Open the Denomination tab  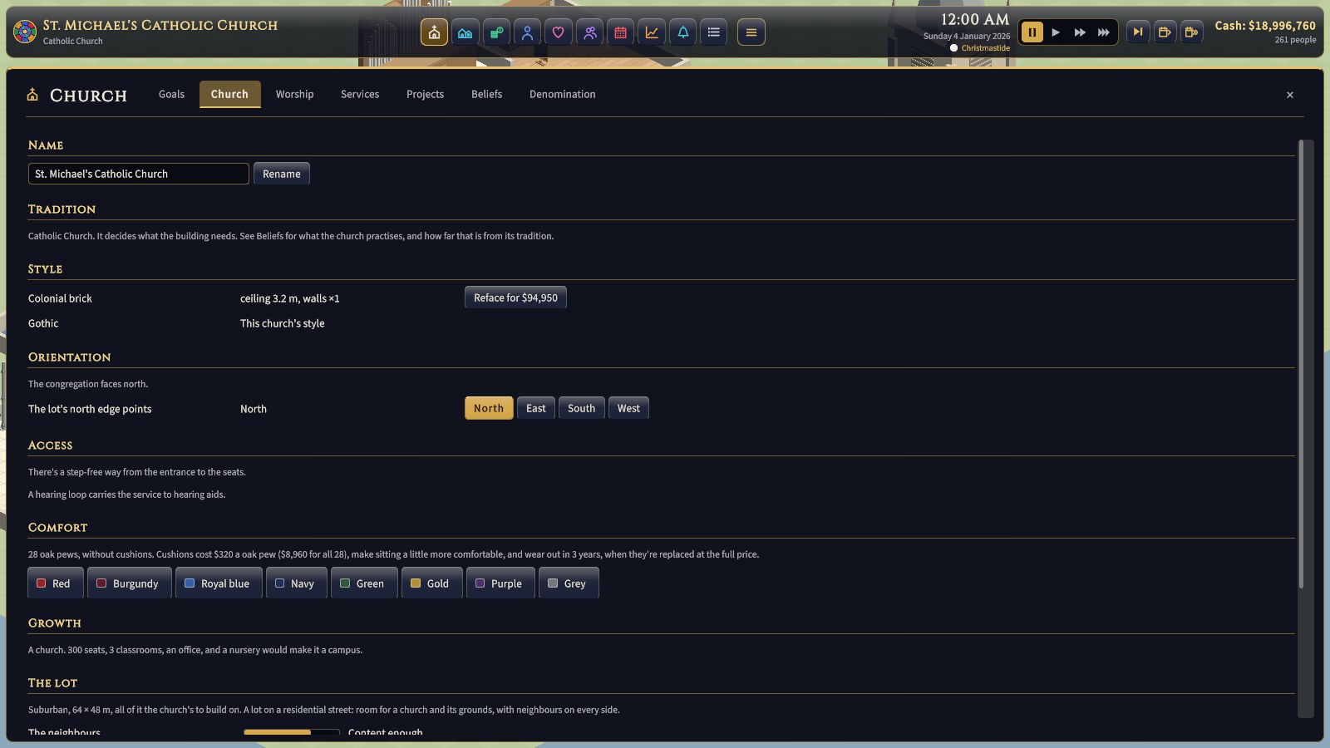[x=563, y=94]
